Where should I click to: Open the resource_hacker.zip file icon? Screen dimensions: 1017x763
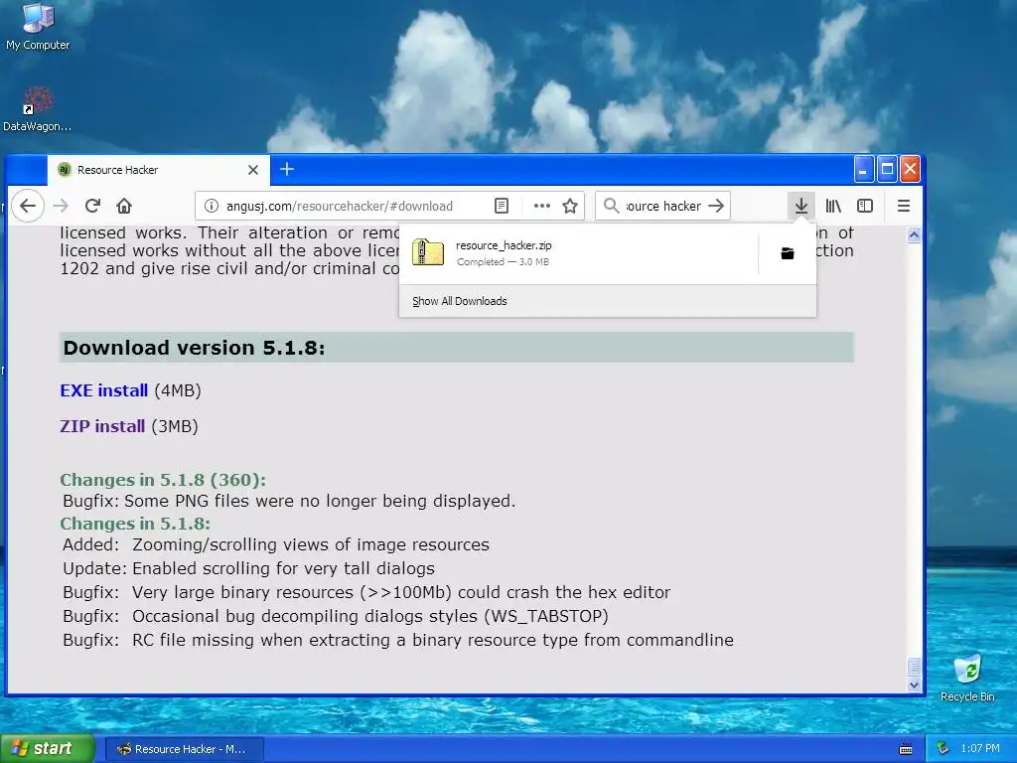coord(428,252)
